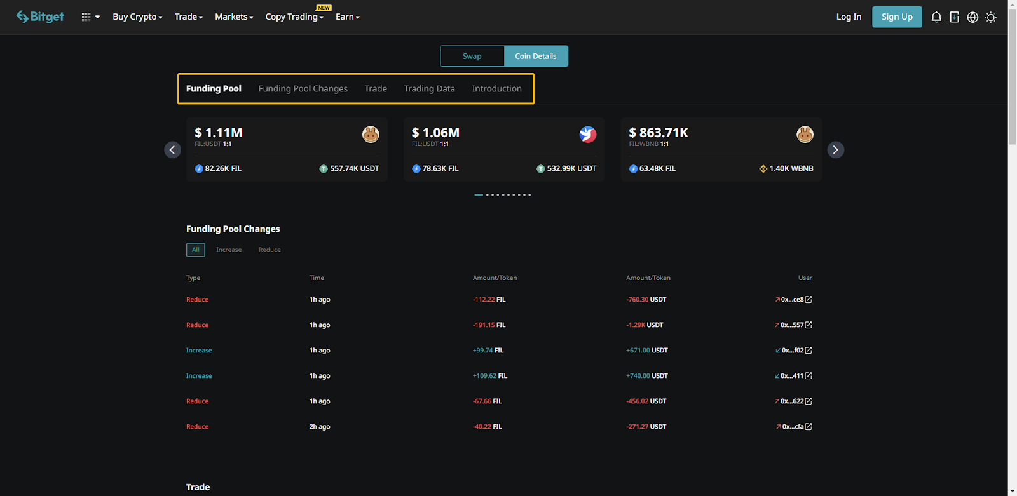The width and height of the screenshot is (1017, 496).
Task: Expand the Buy Crypto dropdown
Action: [137, 17]
